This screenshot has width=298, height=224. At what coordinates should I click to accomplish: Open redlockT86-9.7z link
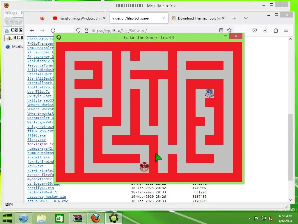pos(42,192)
